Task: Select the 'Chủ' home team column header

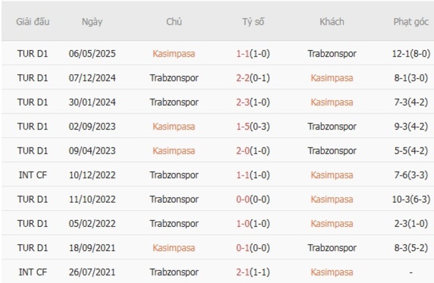Action: point(174,21)
